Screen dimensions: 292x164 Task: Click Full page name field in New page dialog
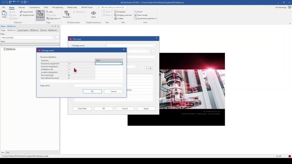130,46
